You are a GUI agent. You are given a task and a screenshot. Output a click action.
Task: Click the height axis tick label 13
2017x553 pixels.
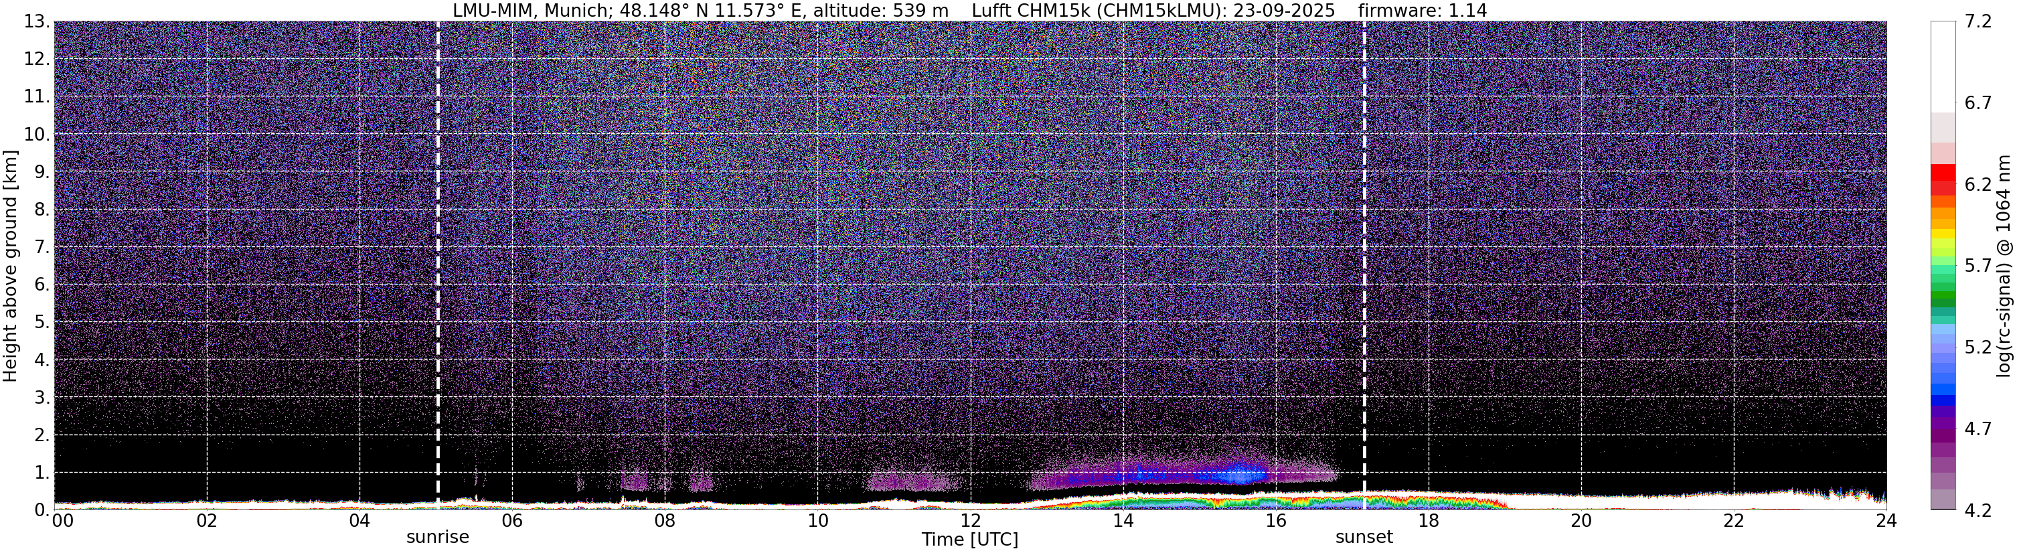(x=37, y=21)
